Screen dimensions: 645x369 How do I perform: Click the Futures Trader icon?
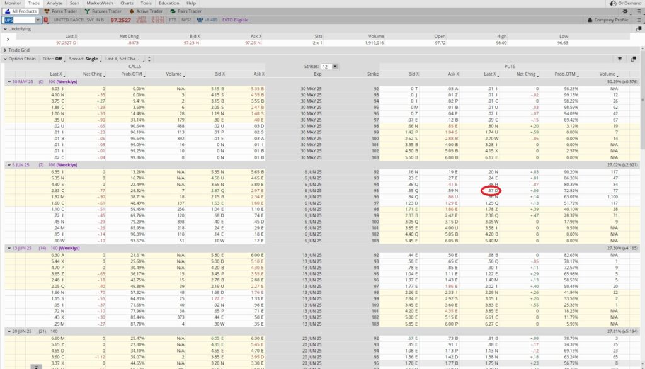click(x=87, y=11)
